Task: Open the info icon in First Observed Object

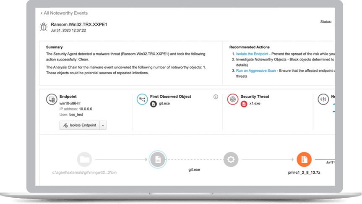Action: (216, 97)
